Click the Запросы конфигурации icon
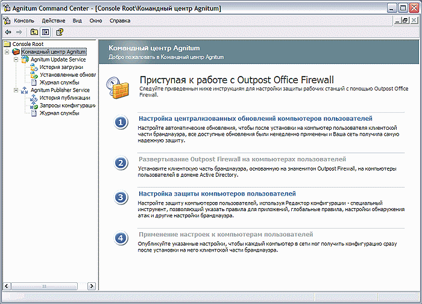 click(34, 106)
